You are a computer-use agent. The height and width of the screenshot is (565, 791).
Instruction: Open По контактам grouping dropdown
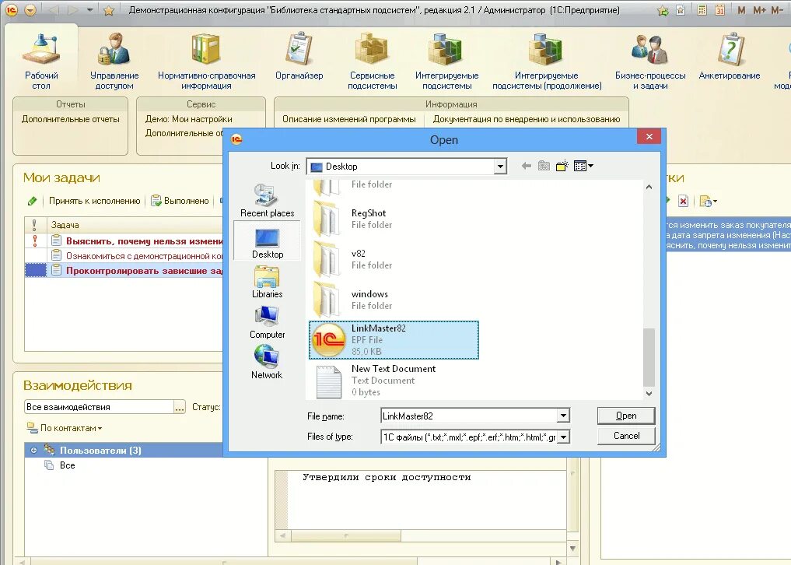(x=65, y=428)
